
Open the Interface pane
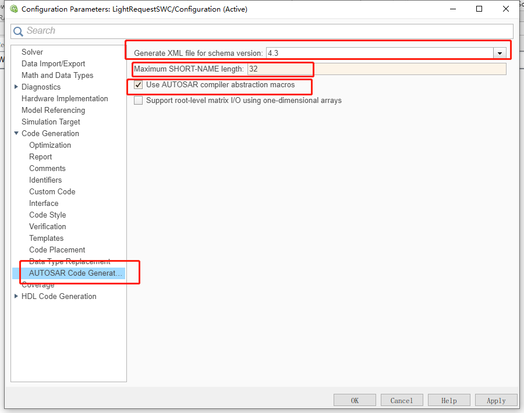pos(44,204)
